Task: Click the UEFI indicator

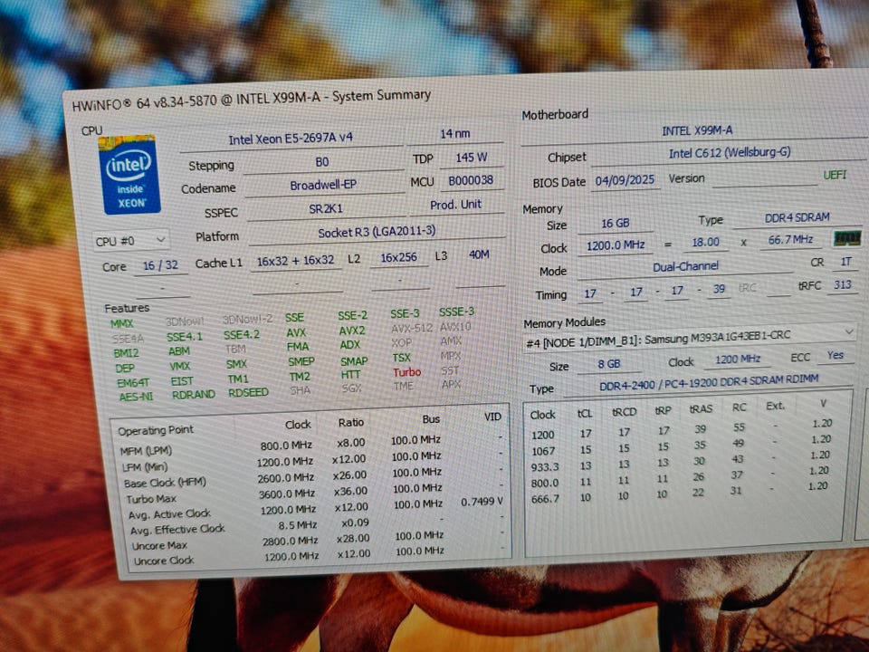Action: (x=835, y=175)
